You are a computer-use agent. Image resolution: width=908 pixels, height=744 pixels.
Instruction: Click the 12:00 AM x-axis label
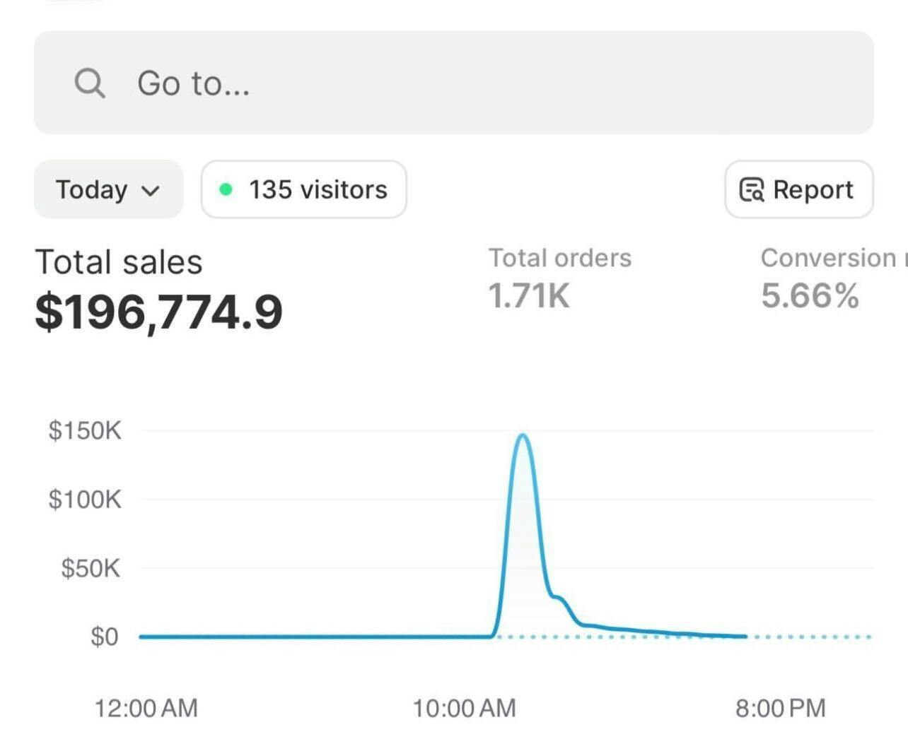pyautogui.click(x=146, y=707)
